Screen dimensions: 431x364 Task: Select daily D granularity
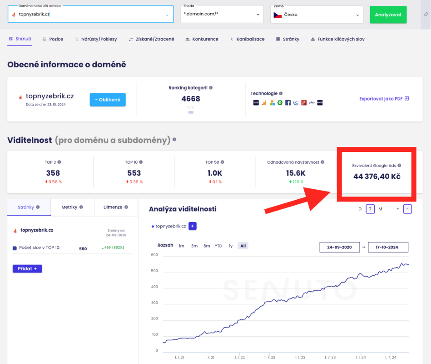[x=360, y=209]
